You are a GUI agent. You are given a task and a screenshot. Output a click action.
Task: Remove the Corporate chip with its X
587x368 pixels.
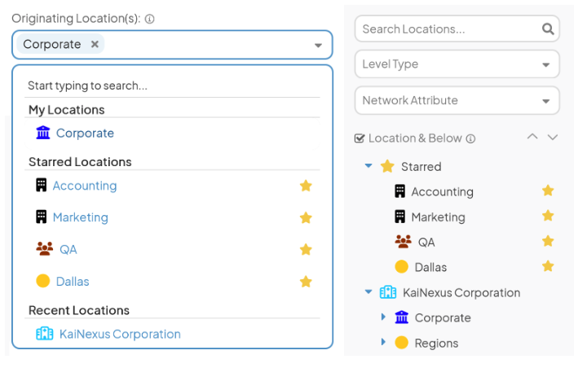point(95,44)
